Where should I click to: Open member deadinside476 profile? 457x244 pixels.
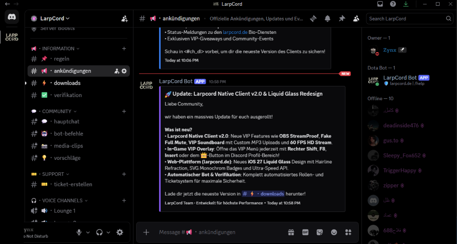pyautogui.click(x=409, y=126)
